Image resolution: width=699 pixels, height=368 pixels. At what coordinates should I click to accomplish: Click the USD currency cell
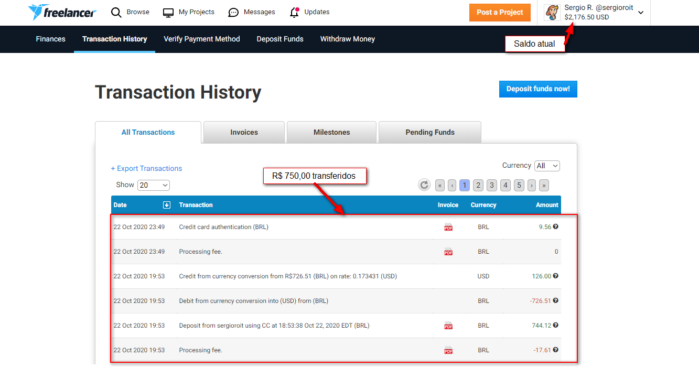click(483, 276)
